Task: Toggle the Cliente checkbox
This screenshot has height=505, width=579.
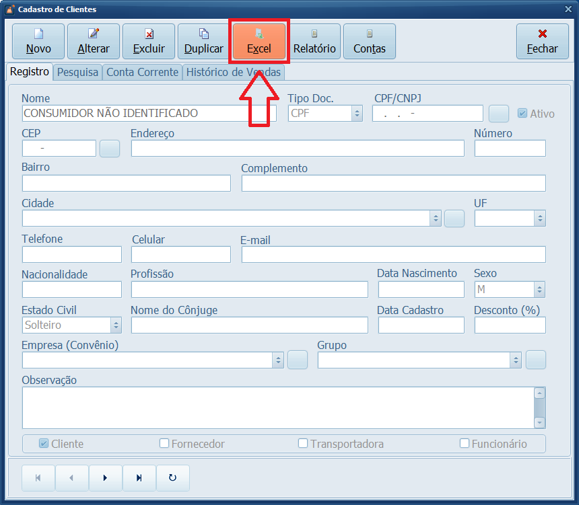Action: click(x=44, y=443)
